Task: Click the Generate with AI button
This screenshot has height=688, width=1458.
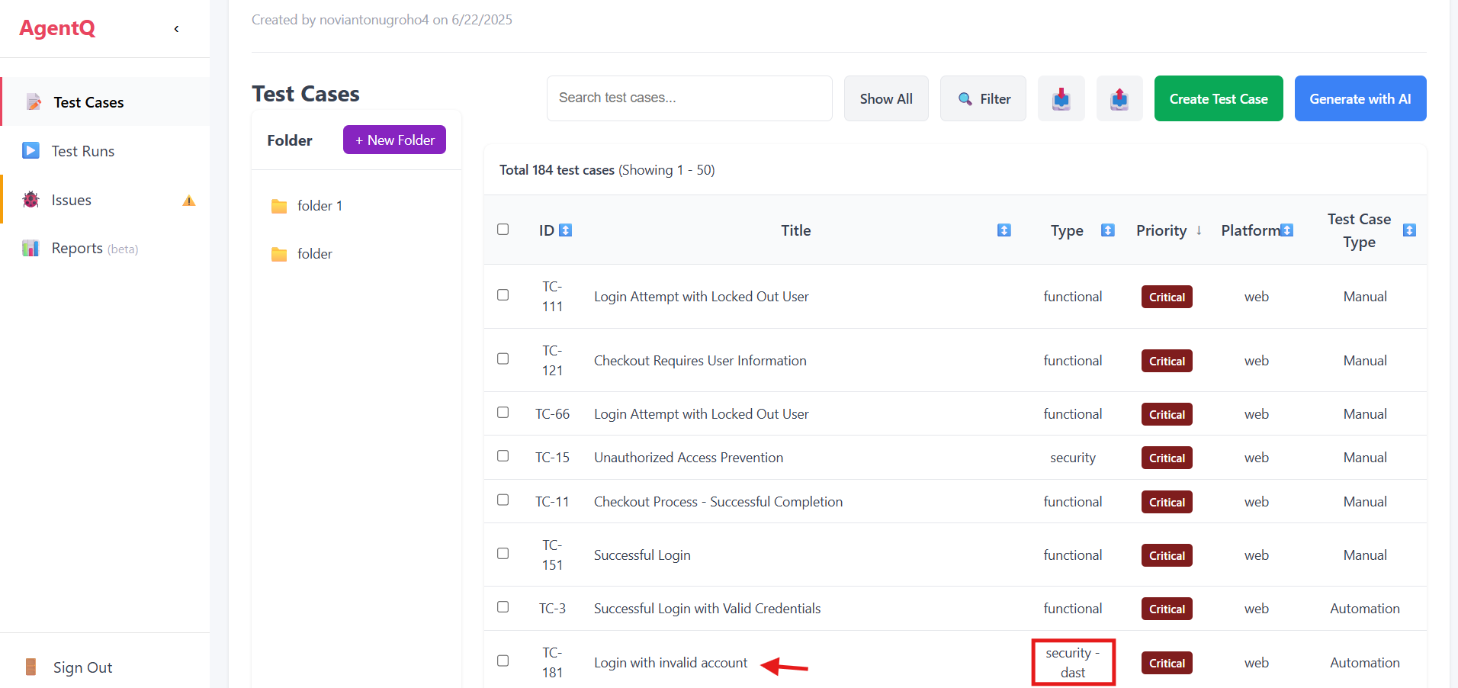Action: (x=1360, y=98)
